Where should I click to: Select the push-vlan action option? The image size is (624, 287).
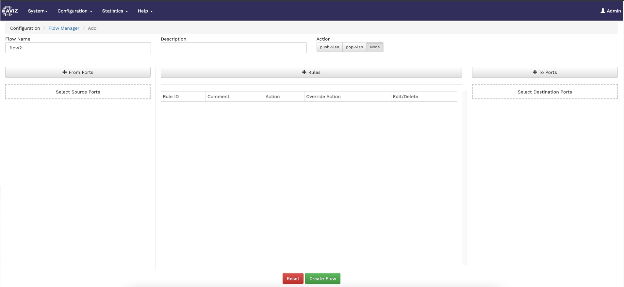pos(329,47)
